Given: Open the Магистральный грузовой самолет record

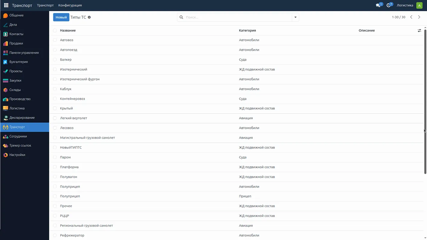Looking at the screenshot, I should [88, 138].
